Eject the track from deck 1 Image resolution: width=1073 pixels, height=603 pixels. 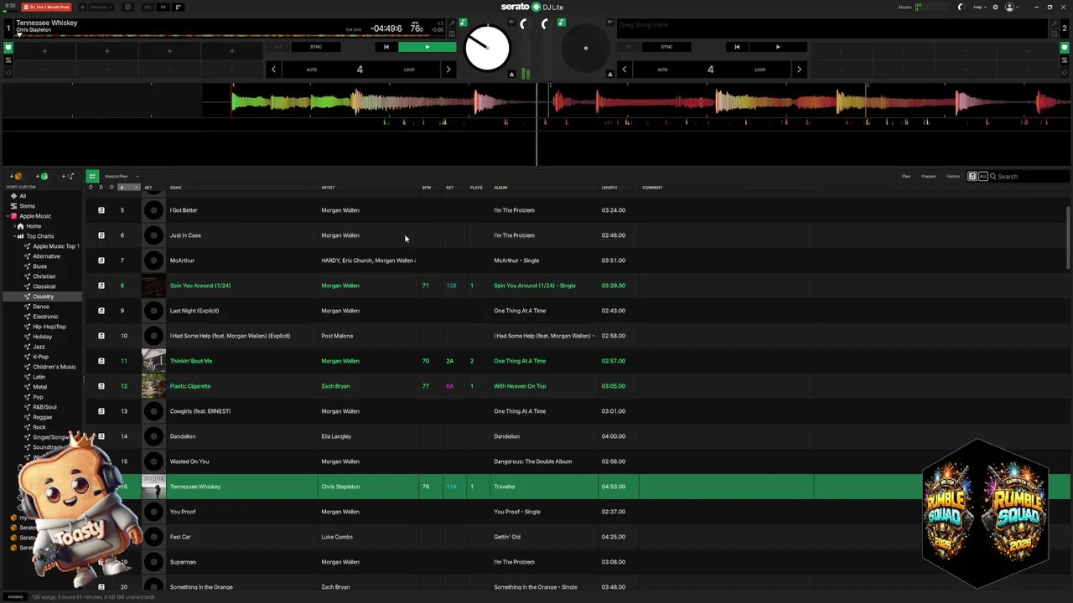click(511, 74)
